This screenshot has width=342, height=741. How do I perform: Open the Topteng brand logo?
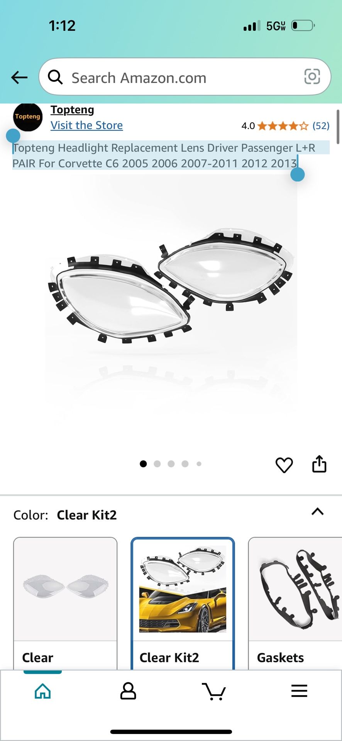tap(28, 117)
